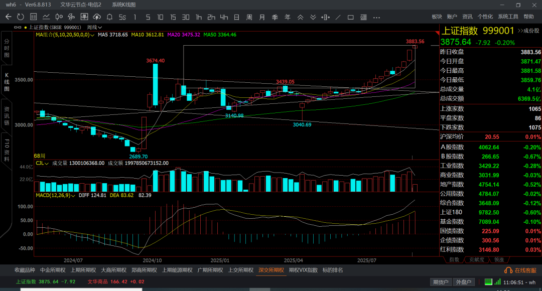Open 大商所期权 bottom tab
Viewport: 542px width, 291px height.
tap(114, 270)
